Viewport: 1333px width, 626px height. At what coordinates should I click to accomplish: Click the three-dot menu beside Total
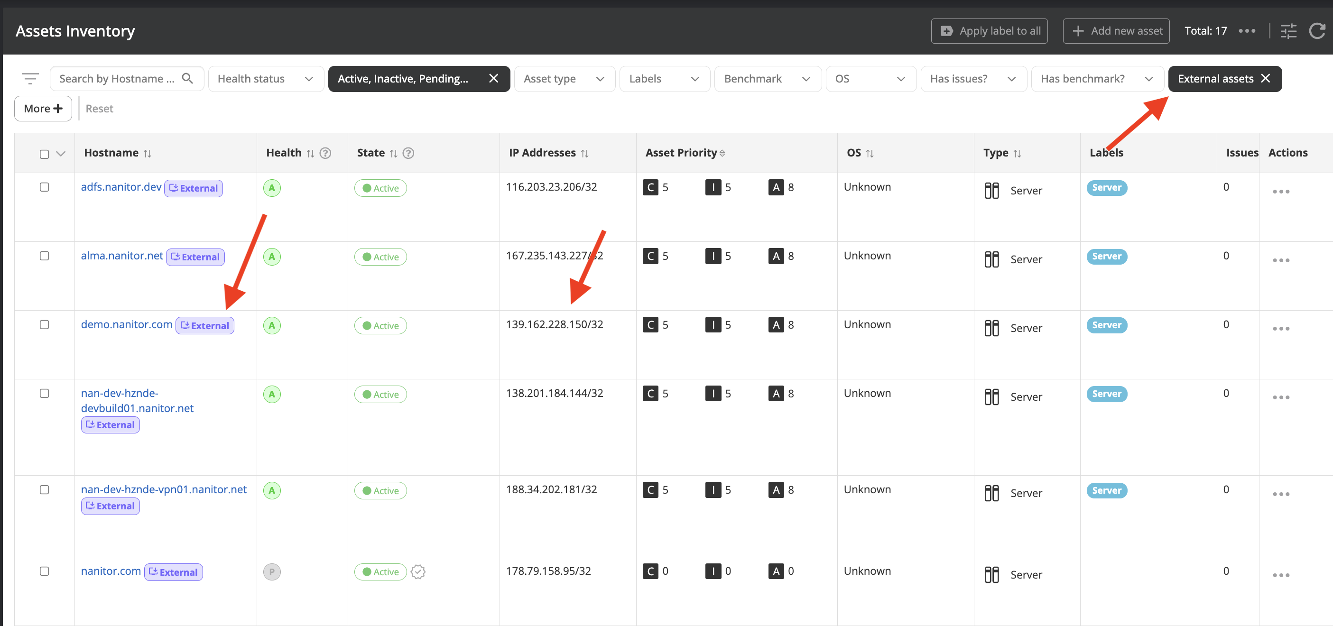tap(1247, 31)
